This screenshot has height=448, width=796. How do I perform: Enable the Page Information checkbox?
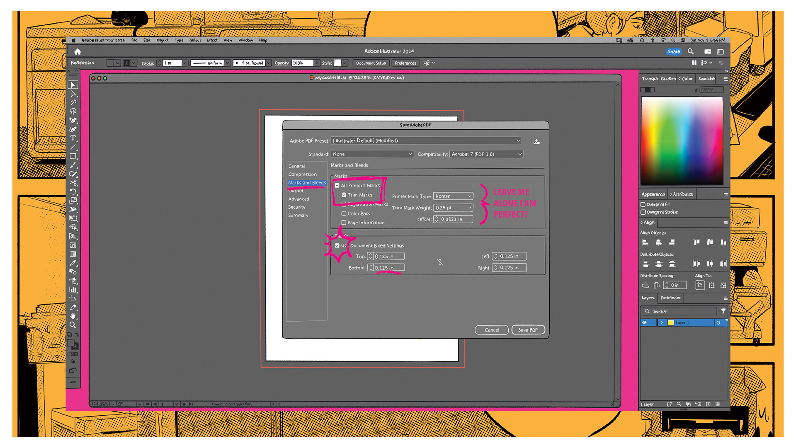[344, 223]
